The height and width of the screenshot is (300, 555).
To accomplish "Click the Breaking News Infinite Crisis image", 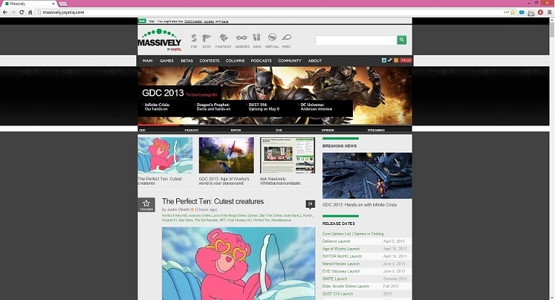I will pyautogui.click(x=367, y=175).
